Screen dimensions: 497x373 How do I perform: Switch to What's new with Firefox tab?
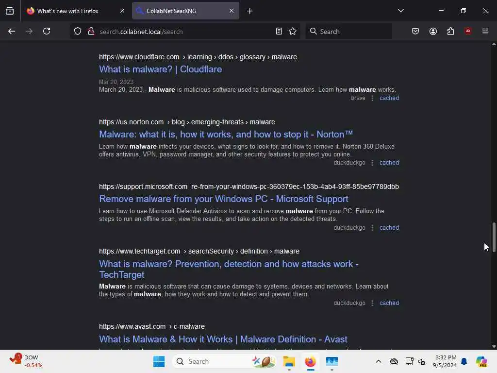(x=76, y=11)
